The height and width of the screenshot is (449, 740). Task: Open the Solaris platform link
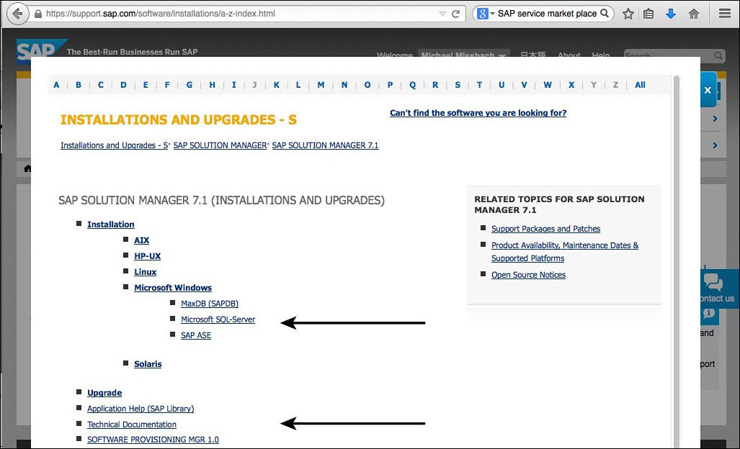point(148,363)
